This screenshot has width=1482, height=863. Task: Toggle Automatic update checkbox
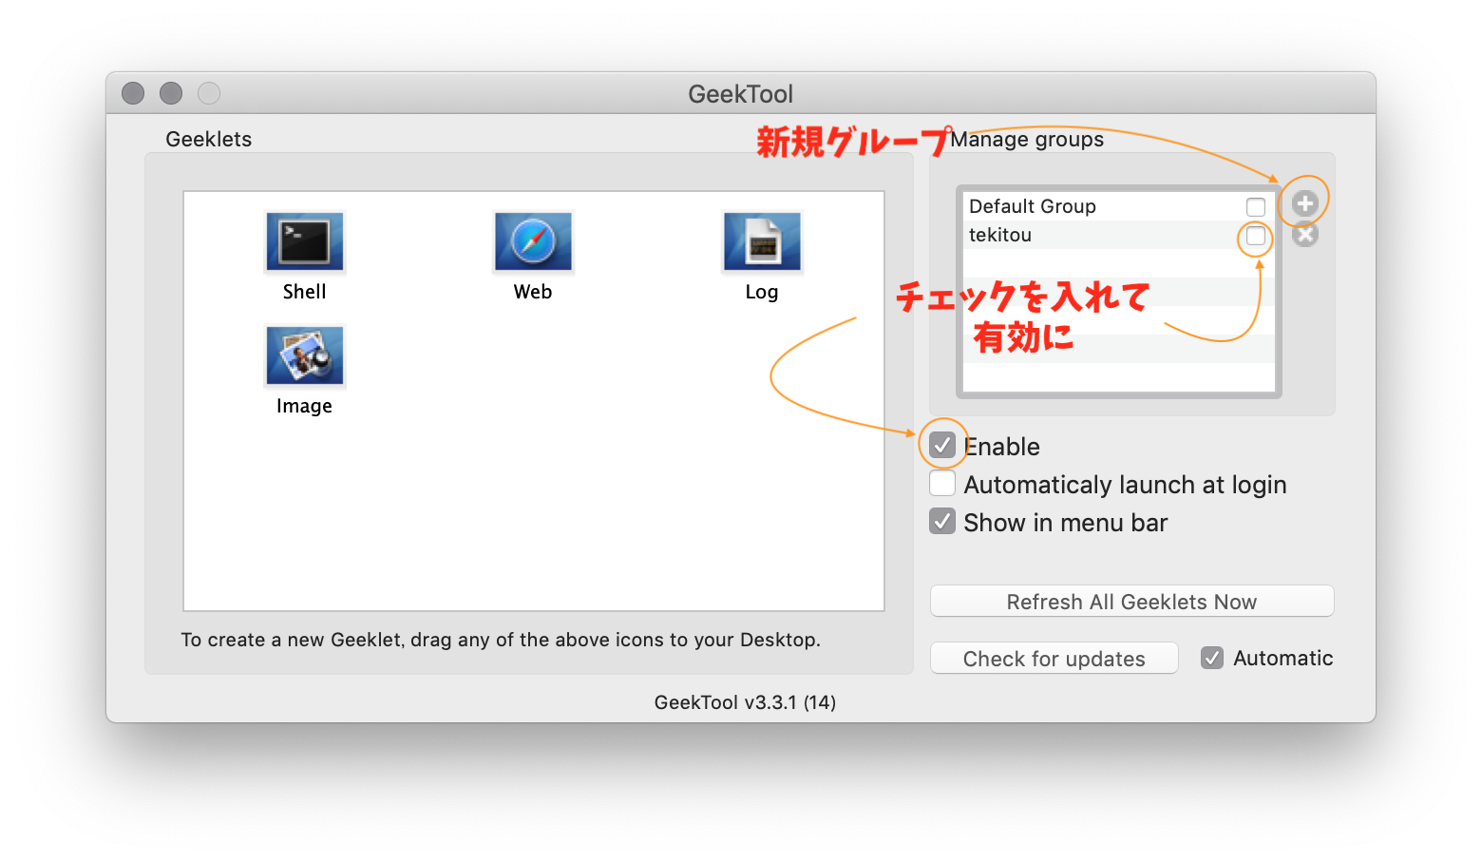tap(1212, 658)
